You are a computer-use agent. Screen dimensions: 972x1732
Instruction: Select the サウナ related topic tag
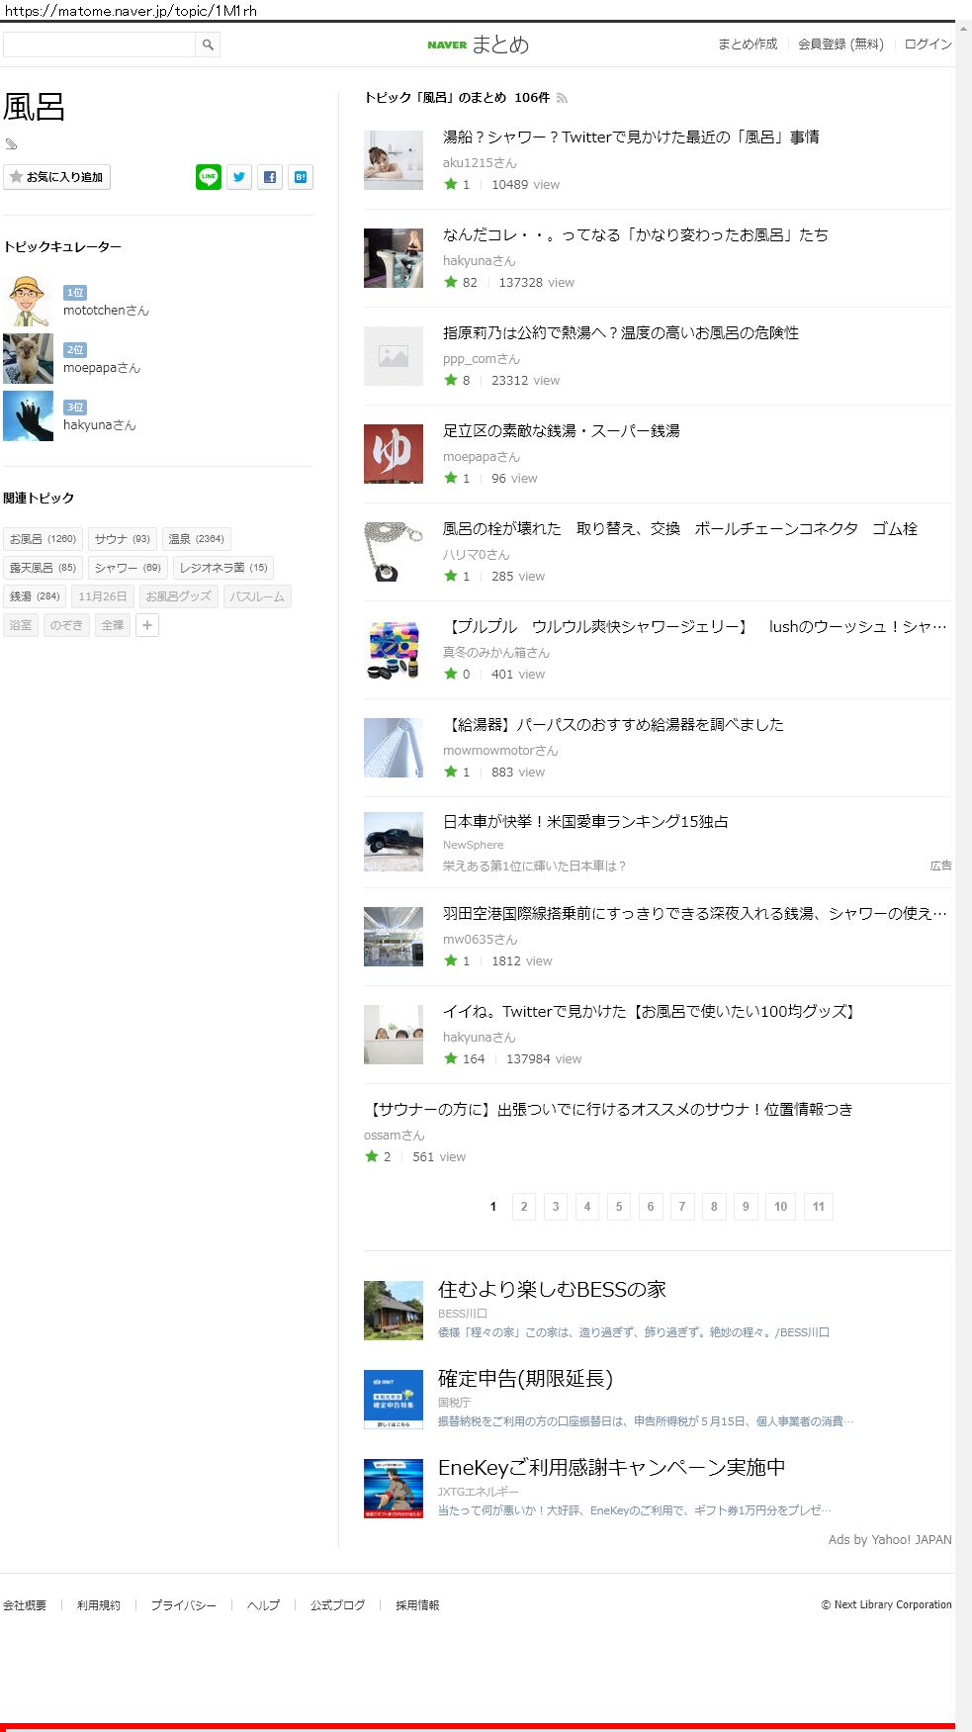(x=122, y=539)
